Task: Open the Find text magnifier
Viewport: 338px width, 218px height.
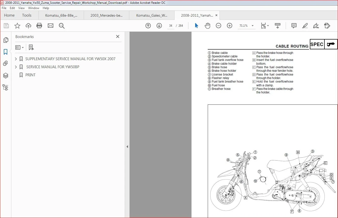Action: (62, 26)
